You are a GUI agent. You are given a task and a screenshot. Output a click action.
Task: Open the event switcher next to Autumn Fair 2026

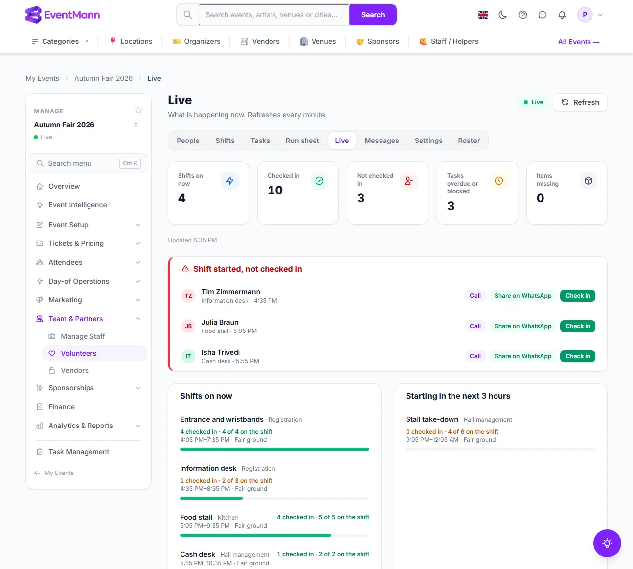pyautogui.click(x=136, y=125)
